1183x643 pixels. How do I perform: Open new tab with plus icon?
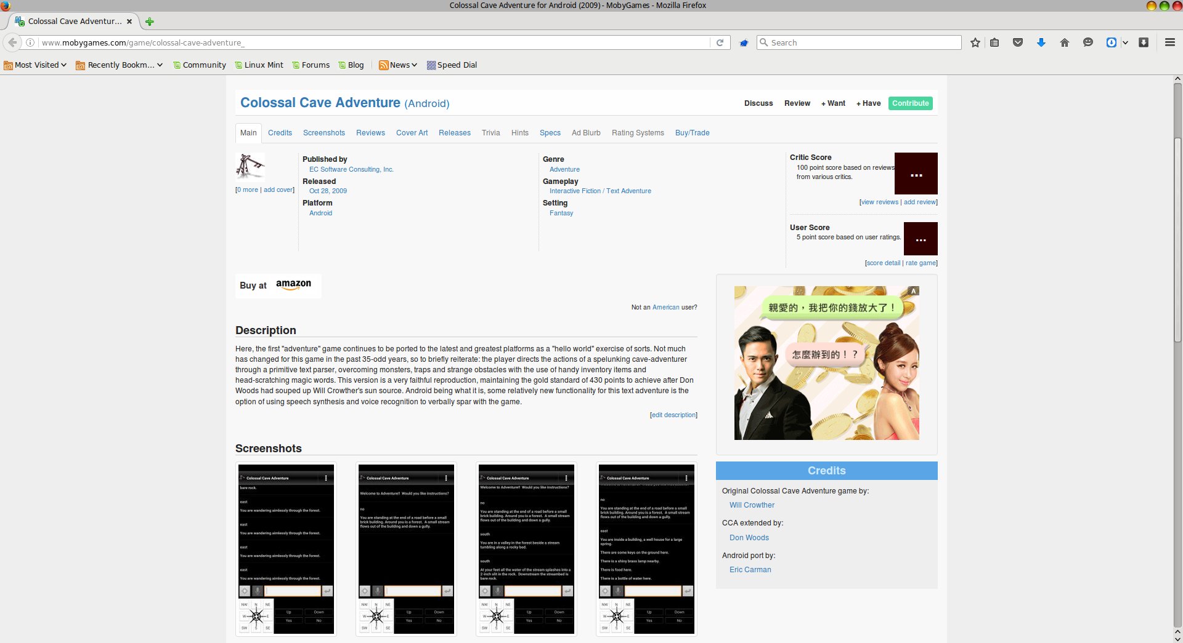pyautogui.click(x=149, y=22)
